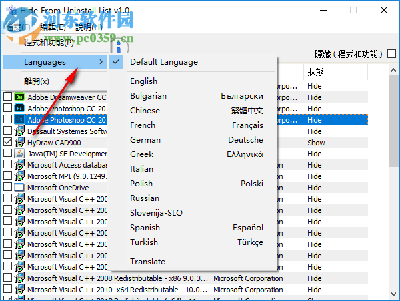Close the Hide From Uninstall List window
The width and height of the screenshot is (400, 301).
[384, 10]
